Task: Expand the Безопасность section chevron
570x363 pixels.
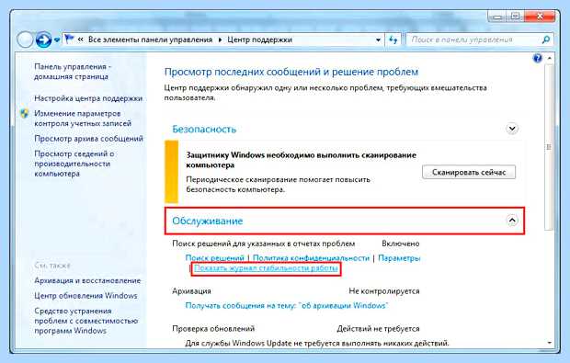Action: [x=512, y=129]
